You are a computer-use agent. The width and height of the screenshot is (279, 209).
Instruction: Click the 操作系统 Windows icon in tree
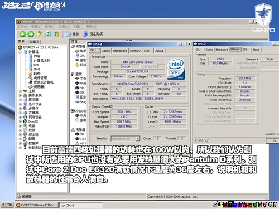click(25, 95)
